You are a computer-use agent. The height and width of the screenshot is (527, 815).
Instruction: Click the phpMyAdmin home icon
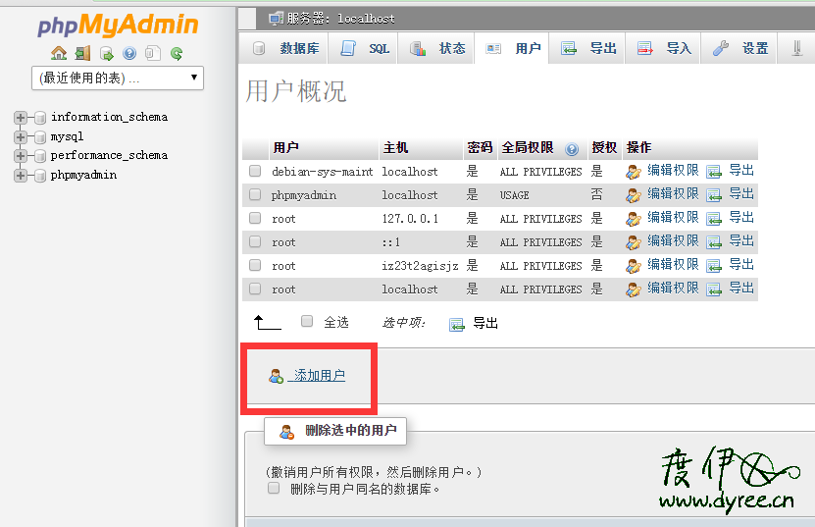pyautogui.click(x=59, y=53)
